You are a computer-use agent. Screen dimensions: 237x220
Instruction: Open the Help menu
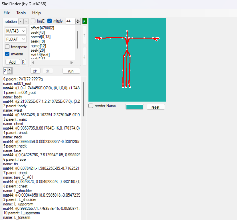coord(36,13)
